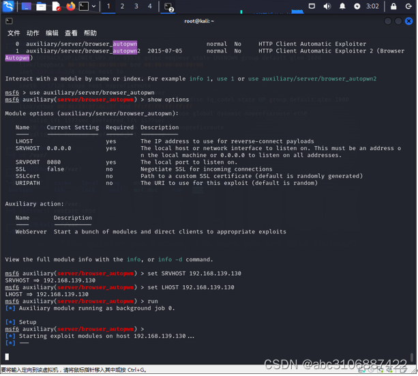Open the power manager tray icon

point(357,6)
